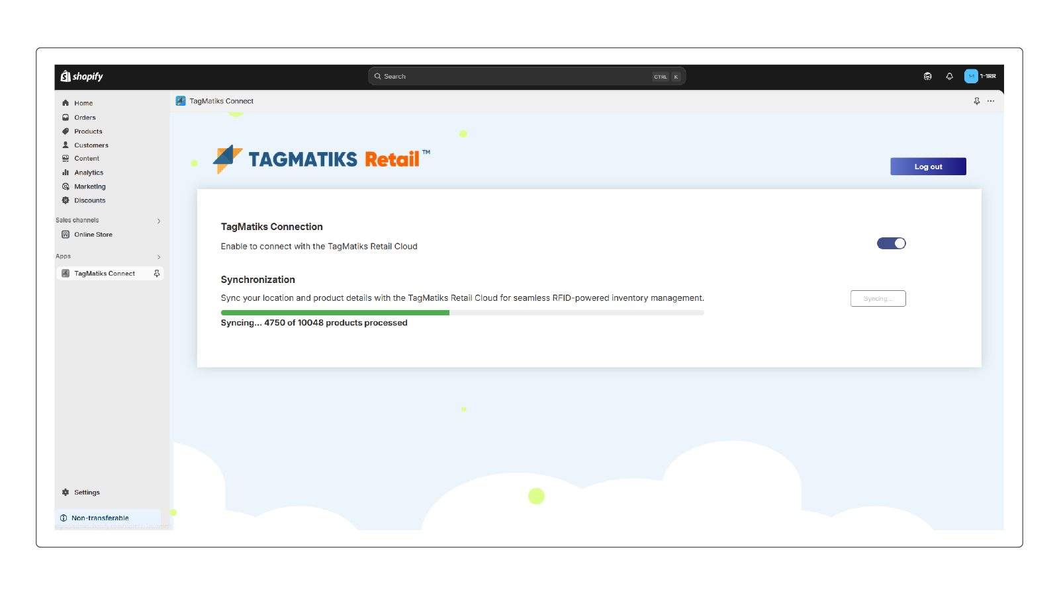The width and height of the screenshot is (1059, 595).
Task: Click the TagMatiks Retail logo
Action: click(322, 159)
